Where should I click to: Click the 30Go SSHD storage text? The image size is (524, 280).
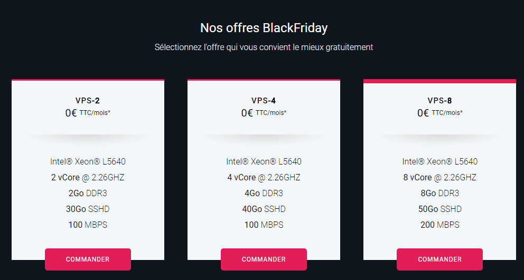[88, 209]
